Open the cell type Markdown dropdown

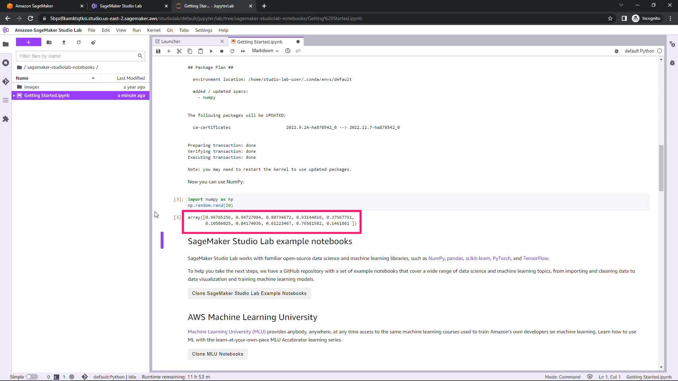point(265,51)
